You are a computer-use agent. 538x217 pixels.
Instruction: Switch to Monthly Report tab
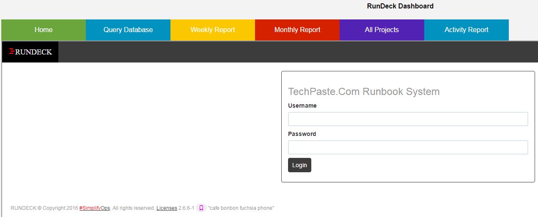(297, 30)
